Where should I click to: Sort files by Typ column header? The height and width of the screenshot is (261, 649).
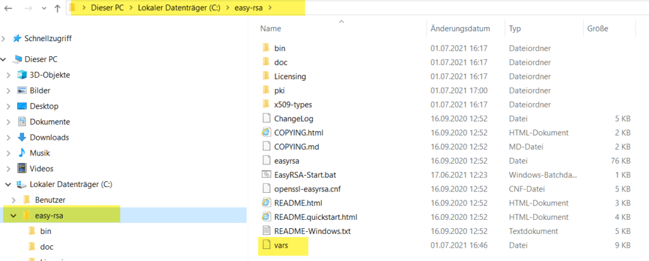[x=515, y=29]
